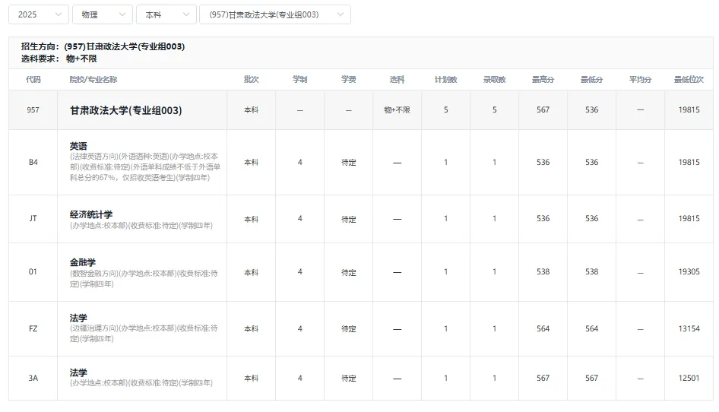
Task: Click code JT cell
Action: (x=33, y=218)
